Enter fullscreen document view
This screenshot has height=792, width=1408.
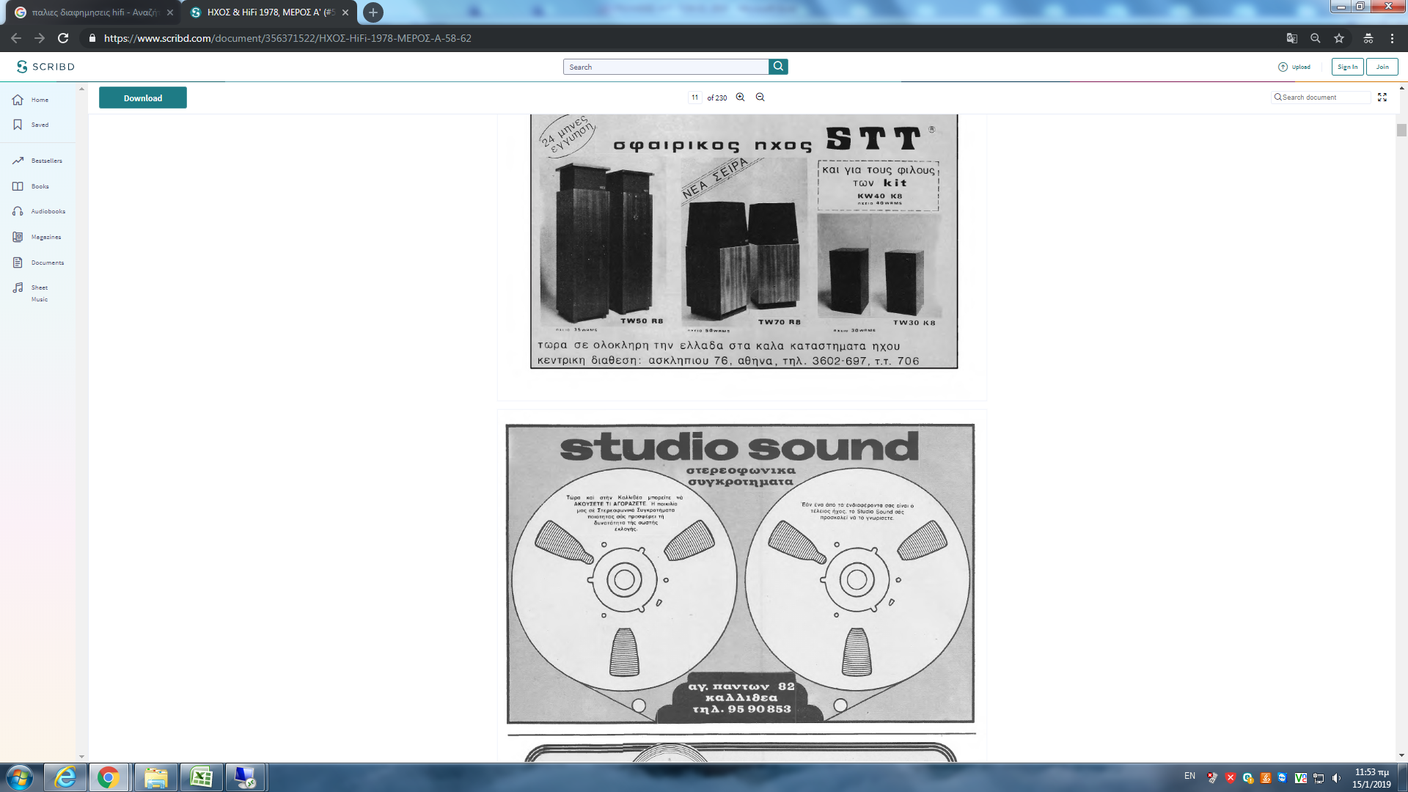(x=1382, y=98)
